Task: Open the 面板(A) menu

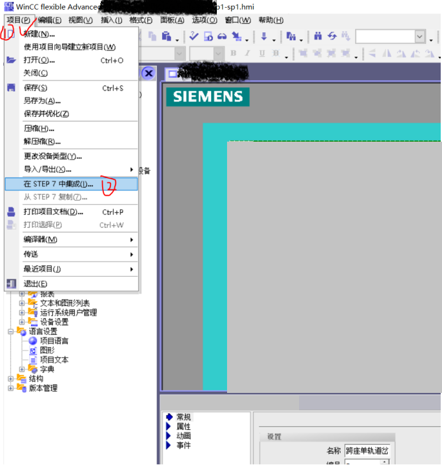Action: pos(172,20)
